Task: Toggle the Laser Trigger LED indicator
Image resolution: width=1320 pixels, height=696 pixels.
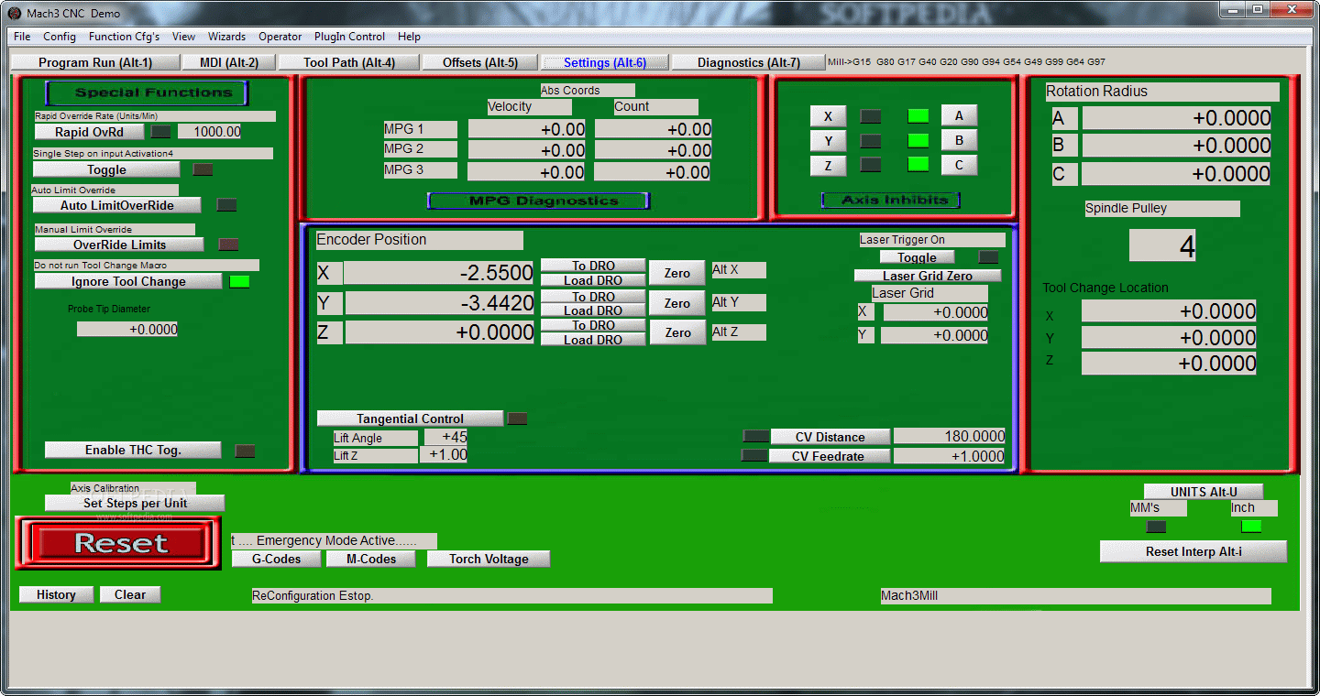Action: (x=989, y=257)
